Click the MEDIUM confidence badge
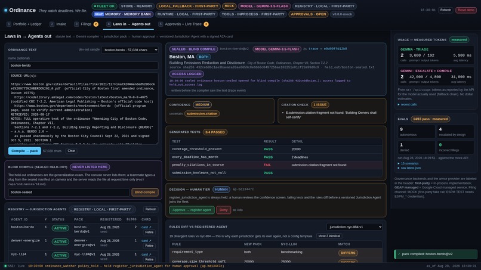Viewport: 481px width, 270px height. pos(202,105)
